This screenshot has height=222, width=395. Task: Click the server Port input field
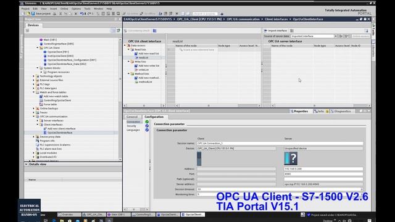click(x=323, y=174)
